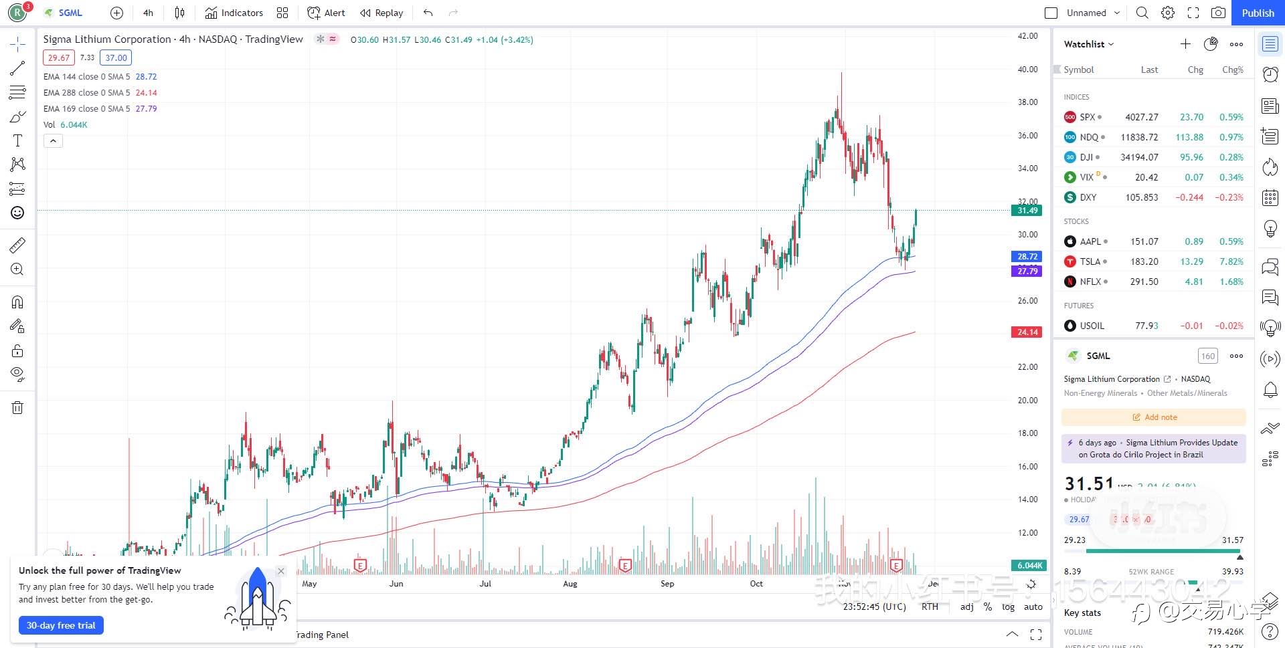Viewport: 1285px width, 648px height.
Task: Expand the Trading Panel upward arrow
Action: tap(1012, 635)
